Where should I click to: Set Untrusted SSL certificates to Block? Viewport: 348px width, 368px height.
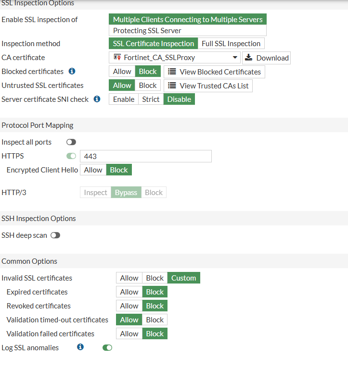148,85
